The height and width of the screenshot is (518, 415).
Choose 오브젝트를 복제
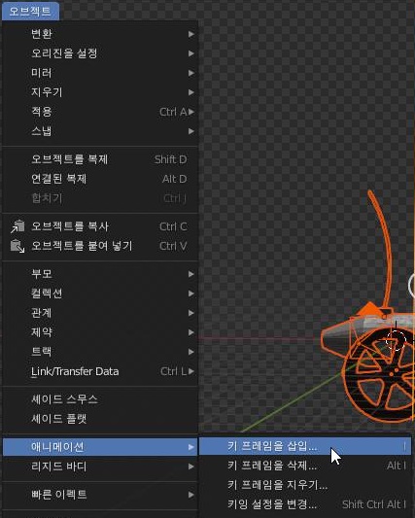[x=100, y=159]
